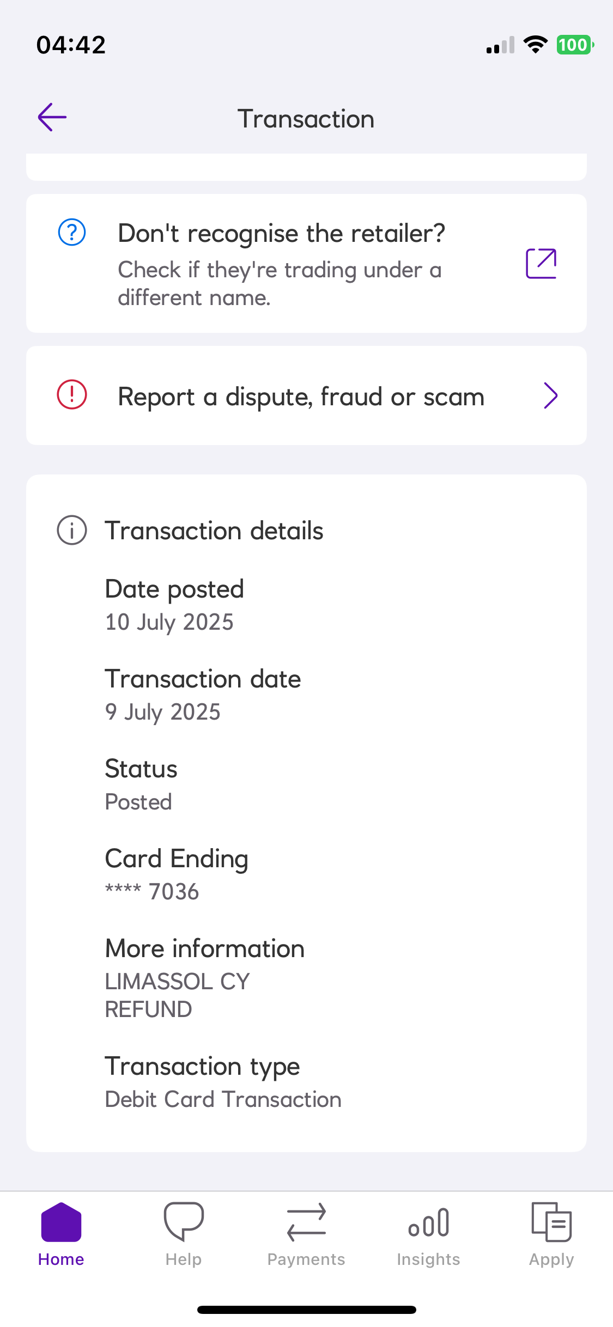This screenshot has height=1327, width=613.
Task: Tap the red exclamation alert icon
Action: (72, 394)
